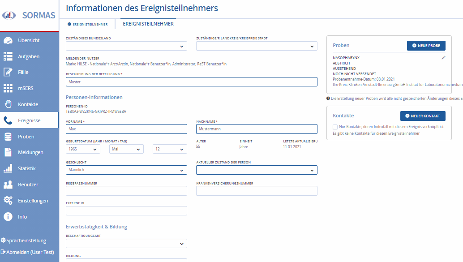Click the Proben database icon
The image size is (463, 262).
tap(8, 137)
